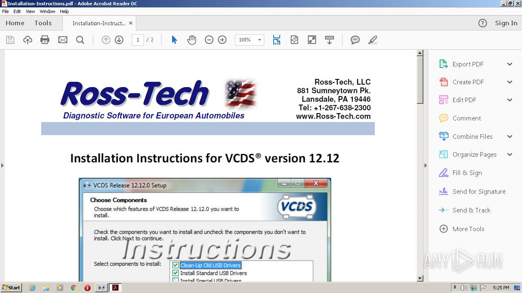Open the Combine Files tool
The image size is (522, 293).
472,136
